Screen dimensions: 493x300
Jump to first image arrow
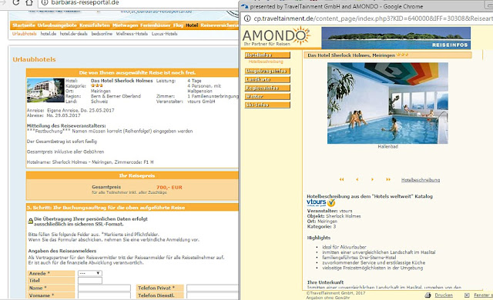click(341, 179)
